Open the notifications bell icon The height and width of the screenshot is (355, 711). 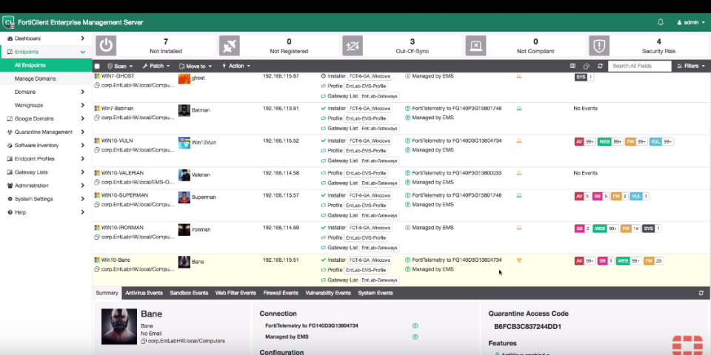pos(660,22)
